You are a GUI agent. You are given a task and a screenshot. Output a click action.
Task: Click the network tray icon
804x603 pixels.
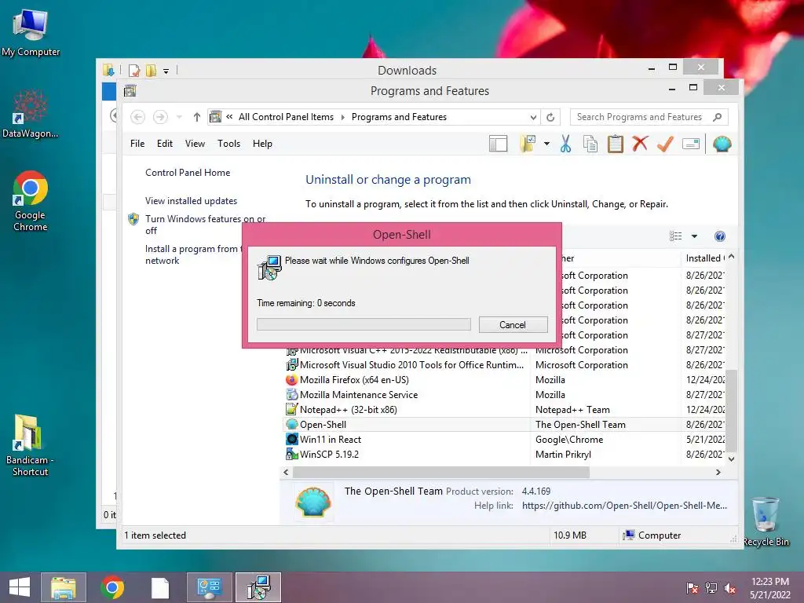711,588
